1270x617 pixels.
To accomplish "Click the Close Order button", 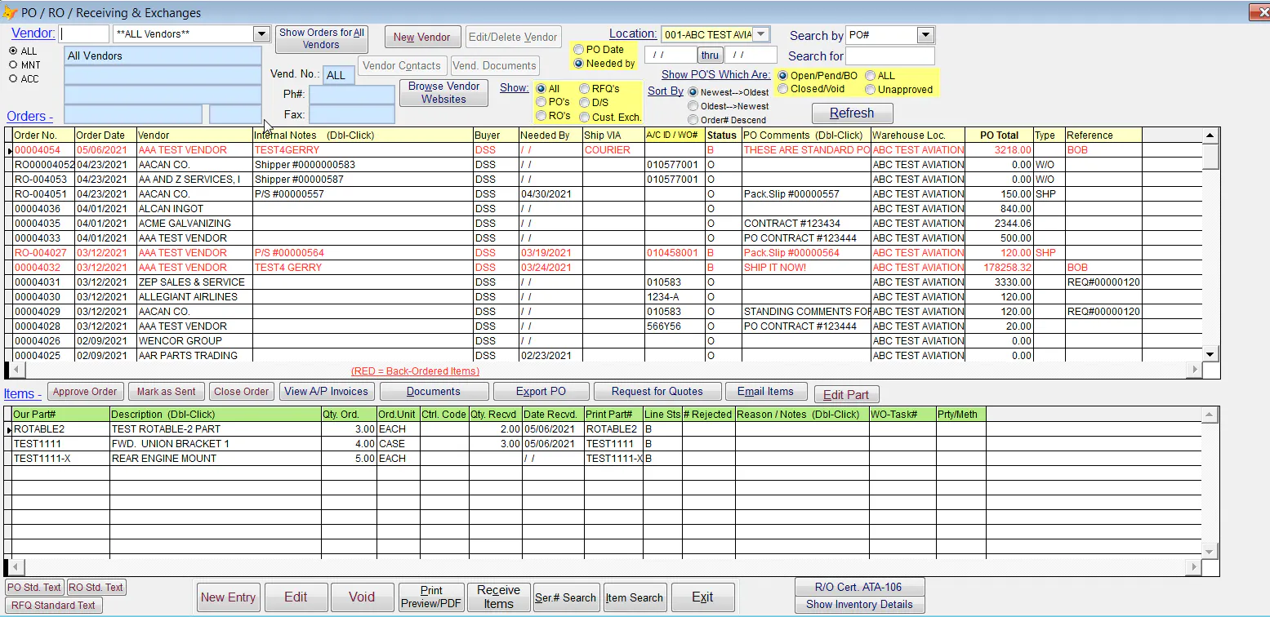I will 241,392.
